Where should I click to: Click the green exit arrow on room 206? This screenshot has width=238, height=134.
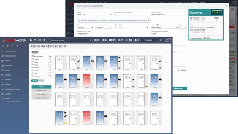[x=133, y=86]
